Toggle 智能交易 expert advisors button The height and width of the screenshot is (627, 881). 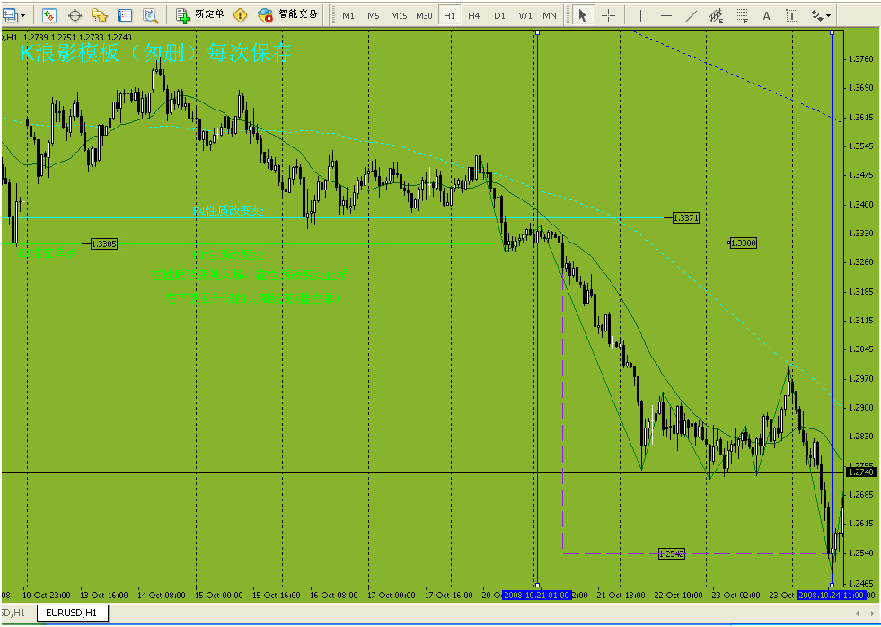[287, 14]
